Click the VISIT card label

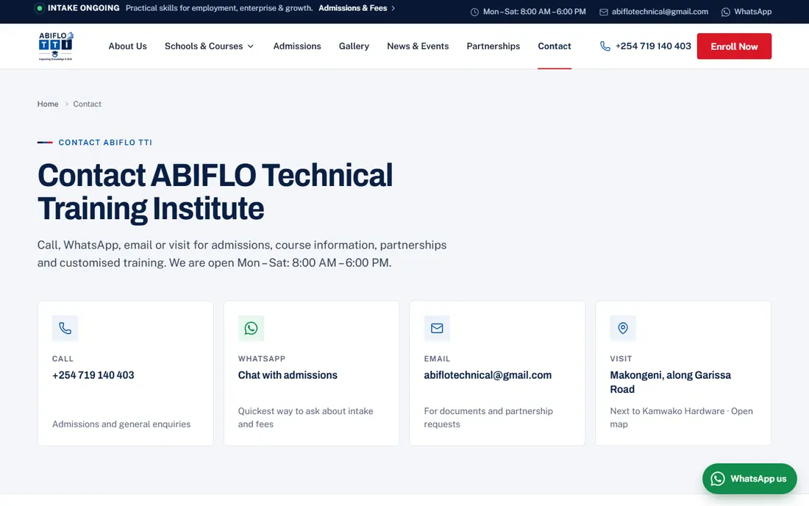(621, 358)
